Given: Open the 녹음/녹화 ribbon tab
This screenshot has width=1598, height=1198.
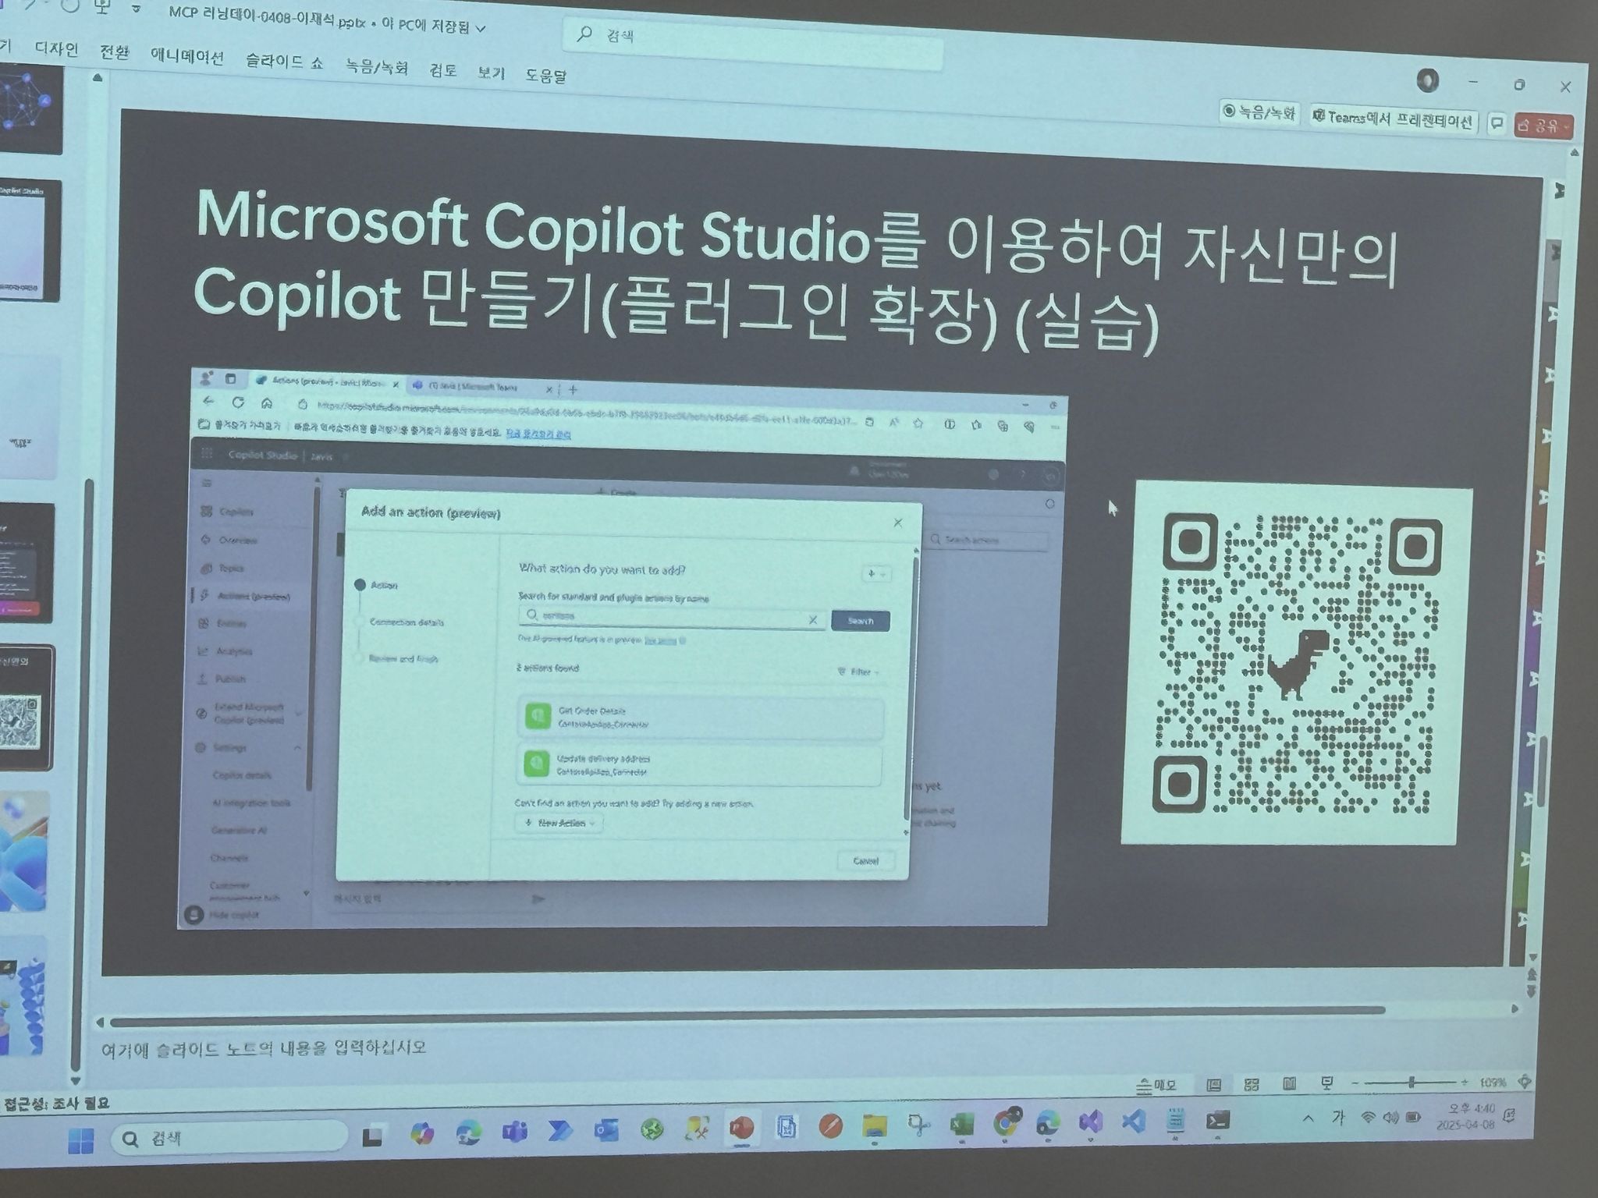Looking at the screenshot, I should click(377, 66).
